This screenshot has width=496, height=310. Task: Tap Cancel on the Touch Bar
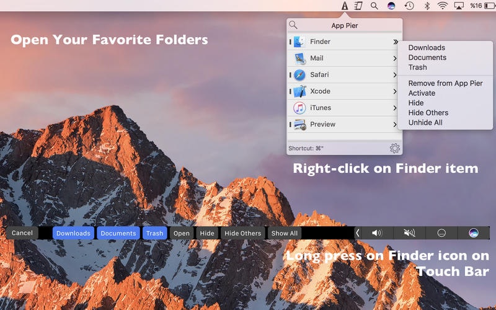22,233
